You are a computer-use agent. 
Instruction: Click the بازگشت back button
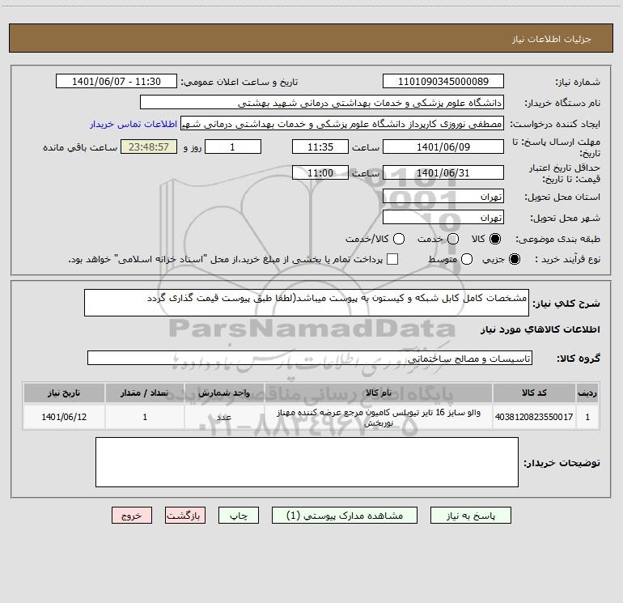point(185,515)
